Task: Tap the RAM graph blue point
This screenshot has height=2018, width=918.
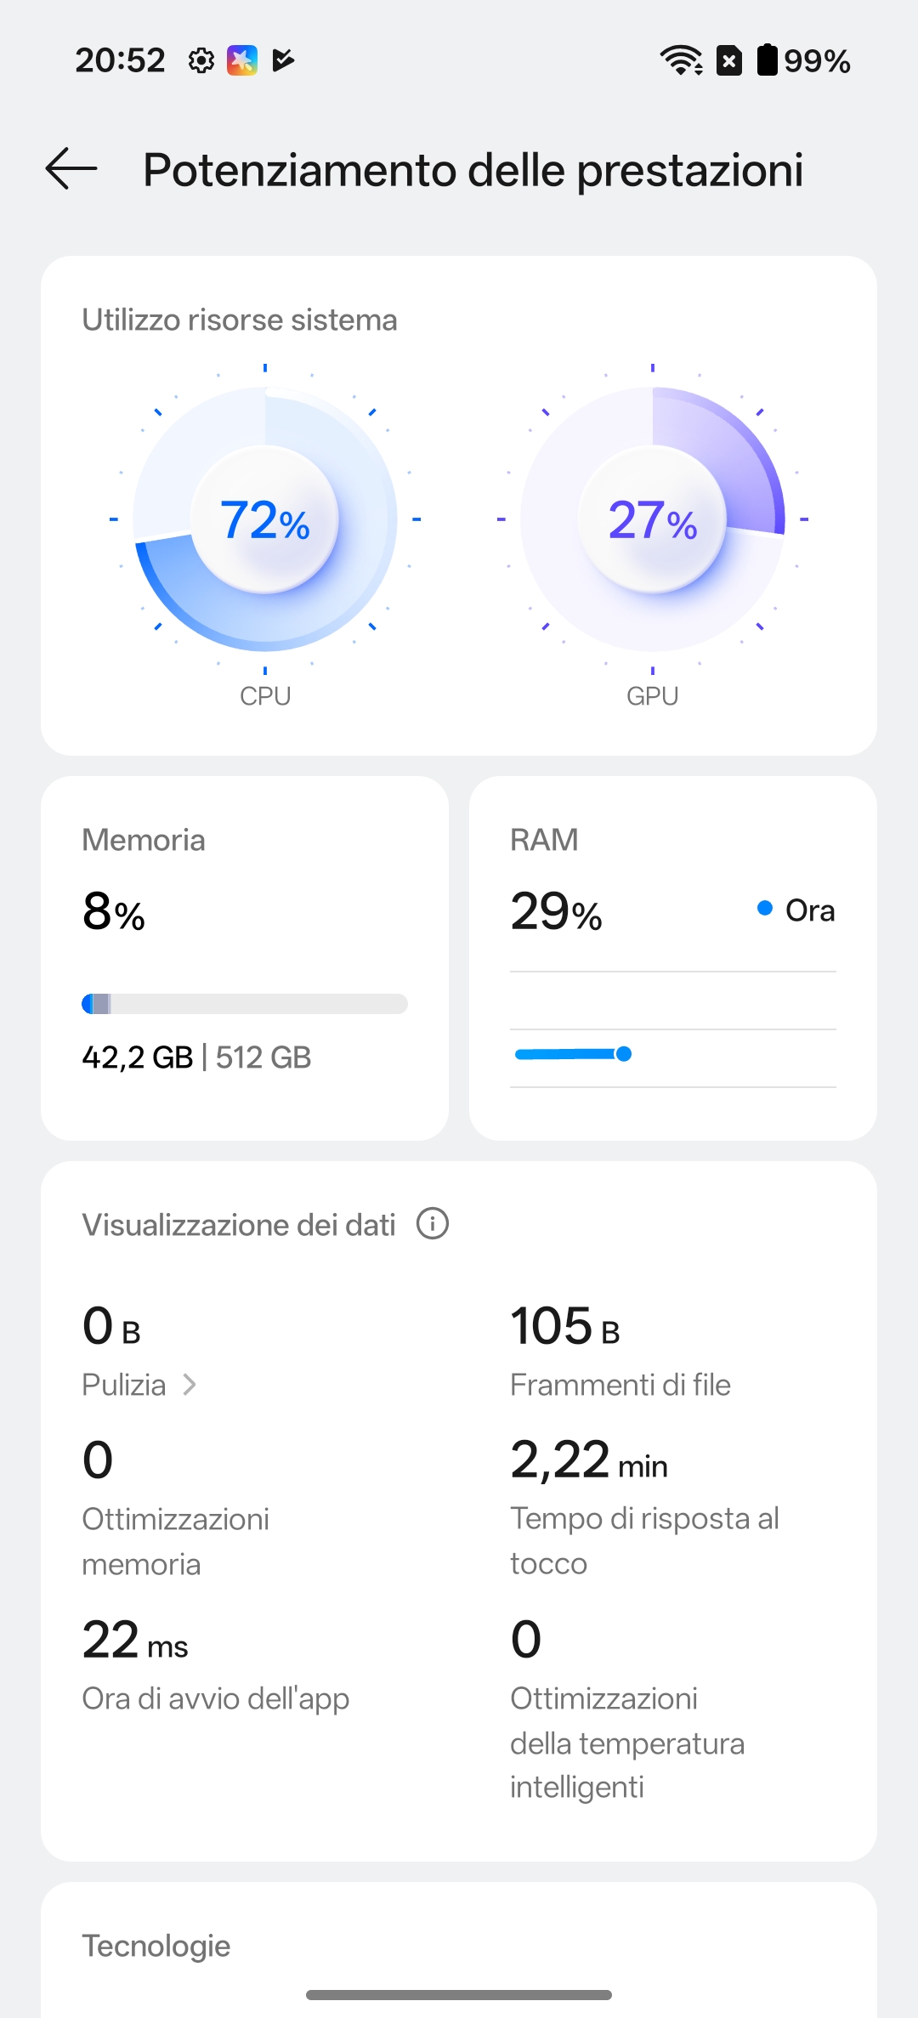Action: click(624, 1054)
